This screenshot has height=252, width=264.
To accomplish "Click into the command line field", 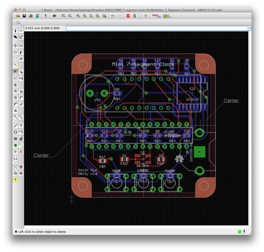I will coord(156,28).
